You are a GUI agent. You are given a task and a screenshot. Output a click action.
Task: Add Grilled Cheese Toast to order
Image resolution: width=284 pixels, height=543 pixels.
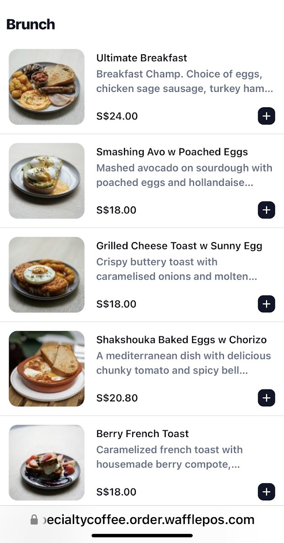pos(266,304)
